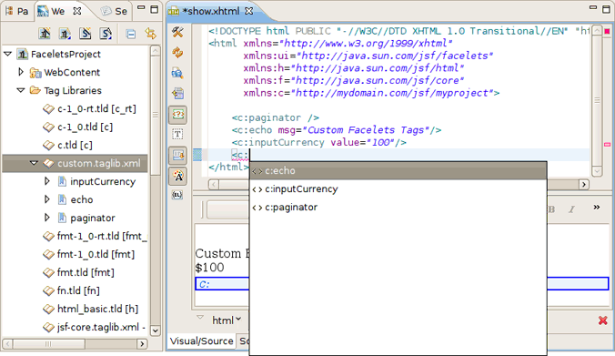The height and width of the screenshot is (356, 615).
Task: Click source editor scrollbar down arrow
Action: pyautogui.click(x=597, y=171)
